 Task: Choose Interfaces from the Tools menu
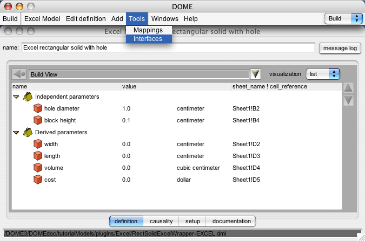coord(148,39)
